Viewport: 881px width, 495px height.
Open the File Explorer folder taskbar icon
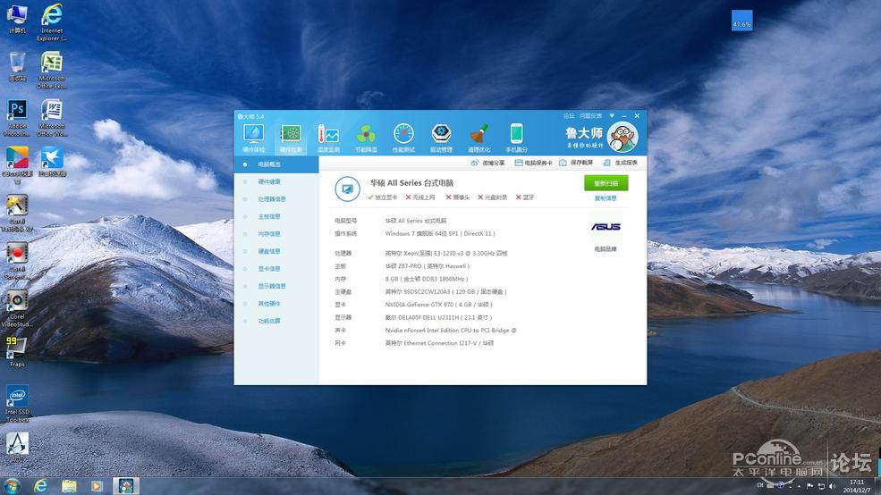[69, 486]
